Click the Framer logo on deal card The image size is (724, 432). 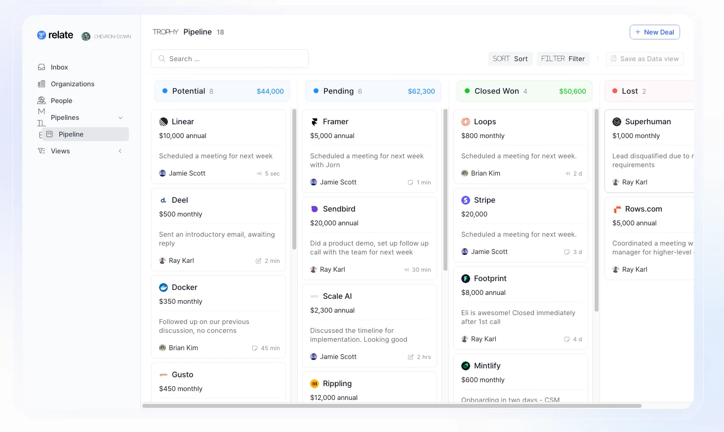click(315, 122)
